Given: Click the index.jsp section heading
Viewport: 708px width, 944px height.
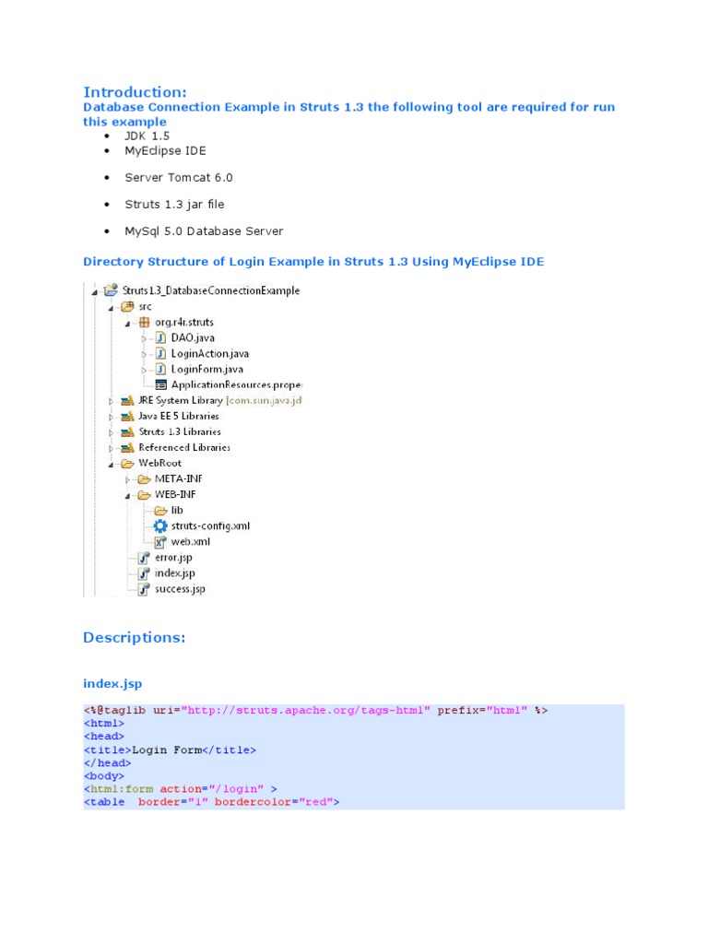Looking at the screenshot, I should click(112, 683).
